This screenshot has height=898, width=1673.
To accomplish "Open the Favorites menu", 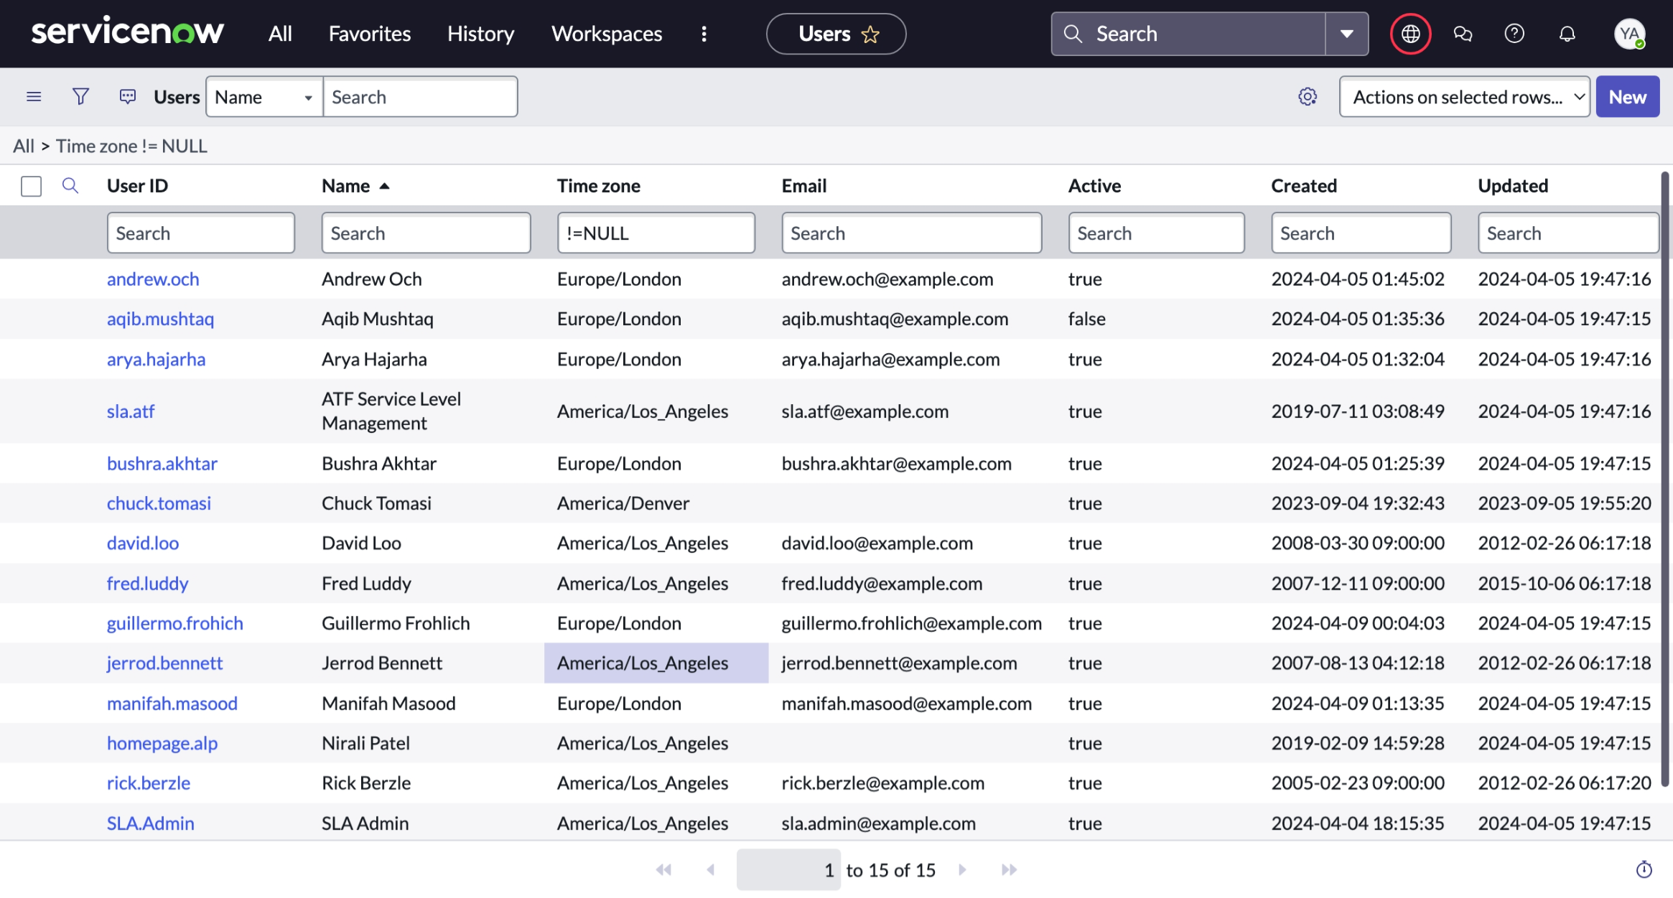I will [369, 34].
